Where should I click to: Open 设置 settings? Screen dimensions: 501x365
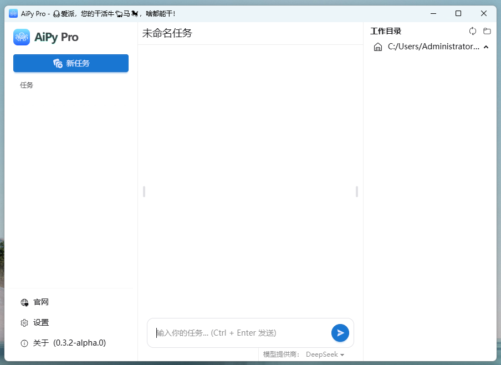41,322
